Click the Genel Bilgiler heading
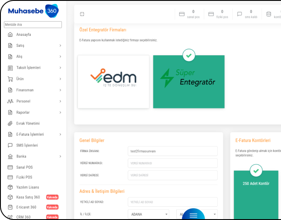Image resolution: width=281 pixels, height=220 pixels. [x=92, y=140]
